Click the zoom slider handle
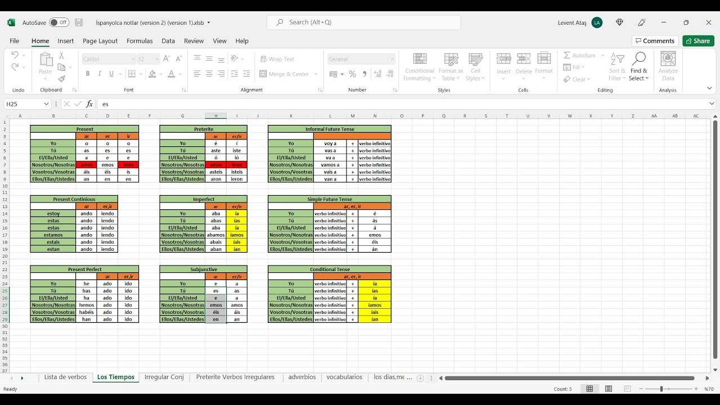This screenshot has width=720, height=405. point(661,389)
